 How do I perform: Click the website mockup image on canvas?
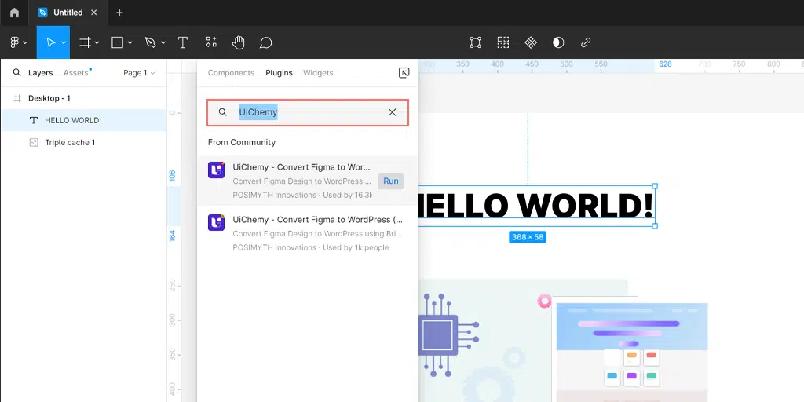point(632,352)
